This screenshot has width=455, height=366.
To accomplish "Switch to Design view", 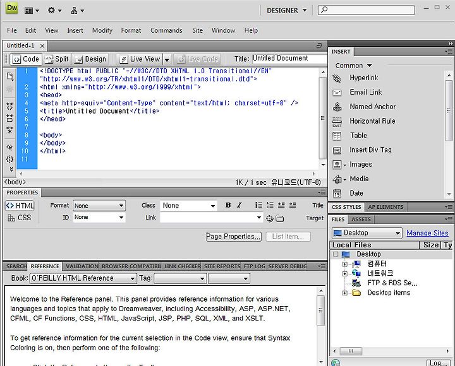I will (x=90, y=59).
